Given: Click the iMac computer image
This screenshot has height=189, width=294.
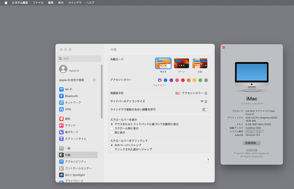Looking at the screenshot, I should [x=252, y=77].
